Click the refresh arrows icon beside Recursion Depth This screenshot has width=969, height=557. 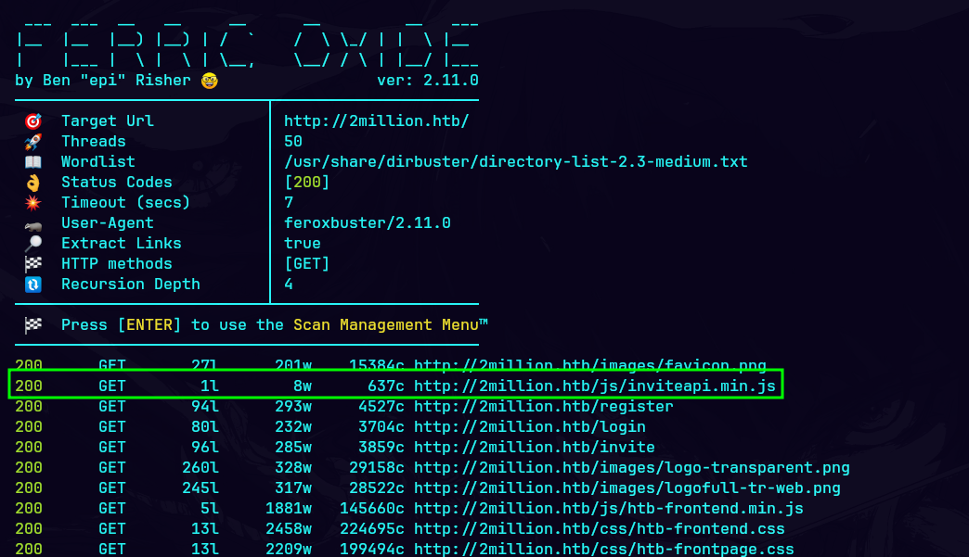click(x=32, y=285)
